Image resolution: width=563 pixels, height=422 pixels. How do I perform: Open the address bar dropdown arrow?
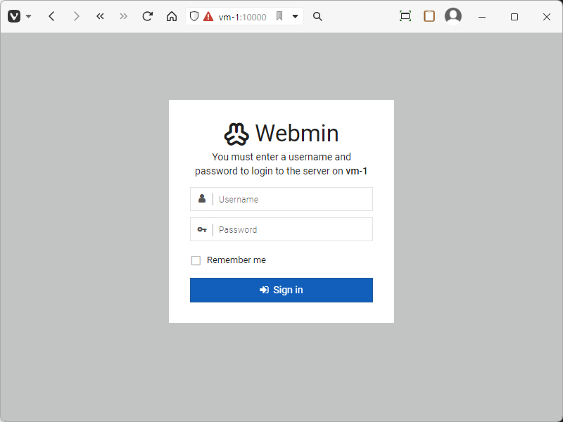coord(295,16)
